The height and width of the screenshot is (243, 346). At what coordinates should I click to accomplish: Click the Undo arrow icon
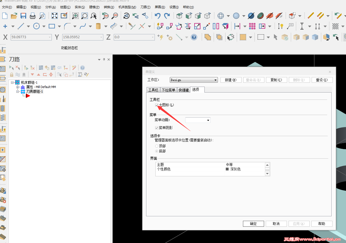[158, 16]
